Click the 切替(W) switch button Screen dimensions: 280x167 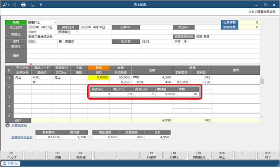11,164
